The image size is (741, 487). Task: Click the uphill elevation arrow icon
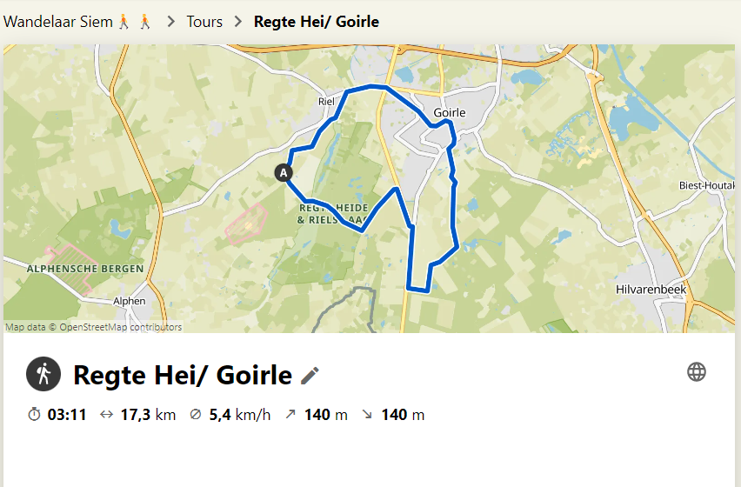[x=290, y=415]
